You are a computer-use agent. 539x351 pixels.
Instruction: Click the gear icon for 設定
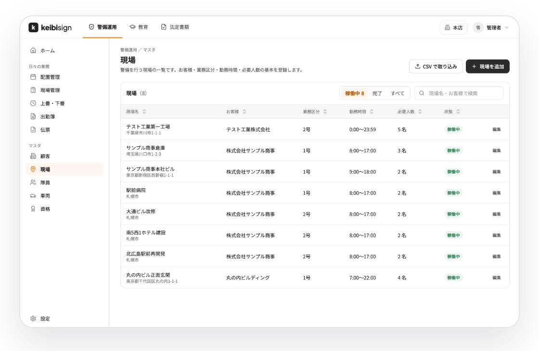[33, 319]
